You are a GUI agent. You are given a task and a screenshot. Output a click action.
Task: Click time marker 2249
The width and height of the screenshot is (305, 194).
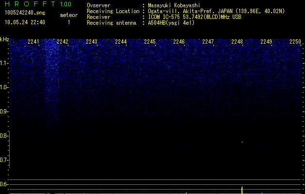tap(266, 42)
